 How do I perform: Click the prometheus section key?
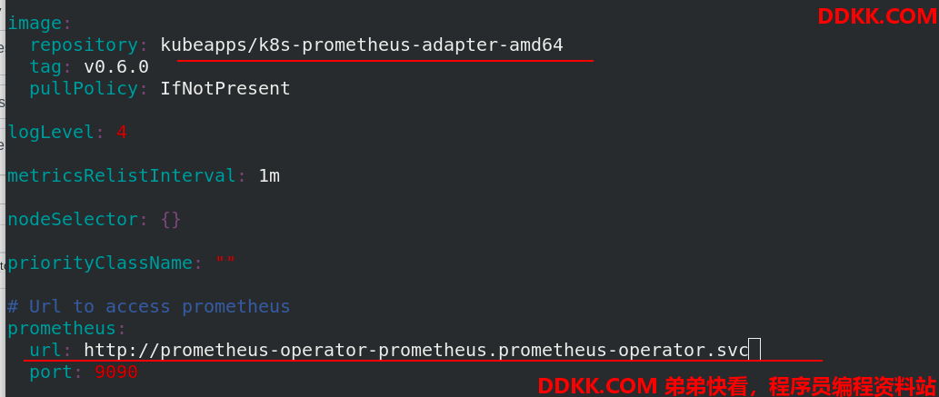click(62, 328)
